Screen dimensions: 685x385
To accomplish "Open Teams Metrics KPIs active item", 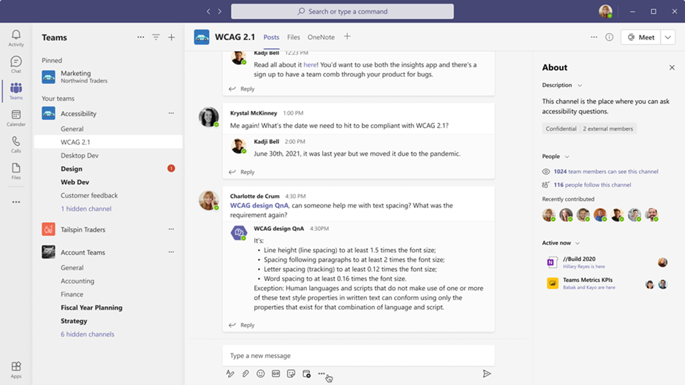I will coord(608,283).
